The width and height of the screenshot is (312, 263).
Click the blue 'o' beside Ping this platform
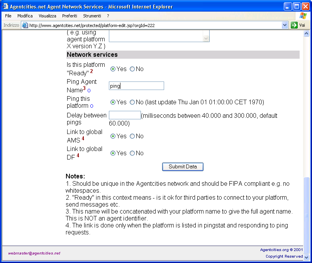tap(92, 106)
